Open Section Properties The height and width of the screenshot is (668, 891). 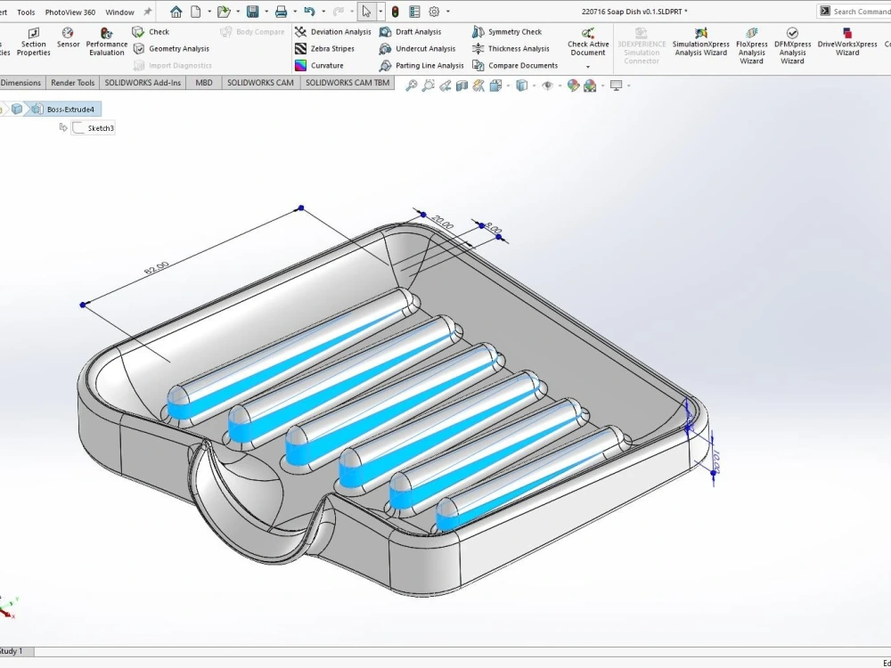33,42
